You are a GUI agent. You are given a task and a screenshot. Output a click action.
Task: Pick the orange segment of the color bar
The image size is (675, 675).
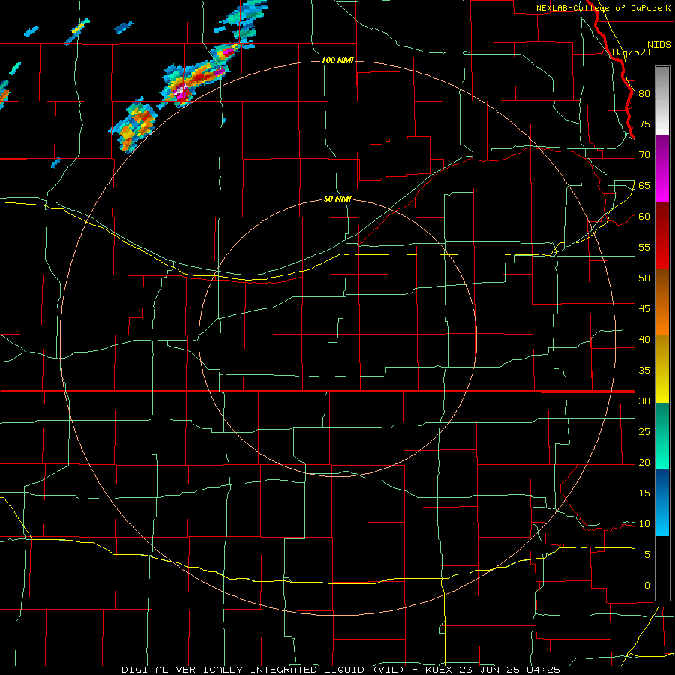tap(662, 322)
